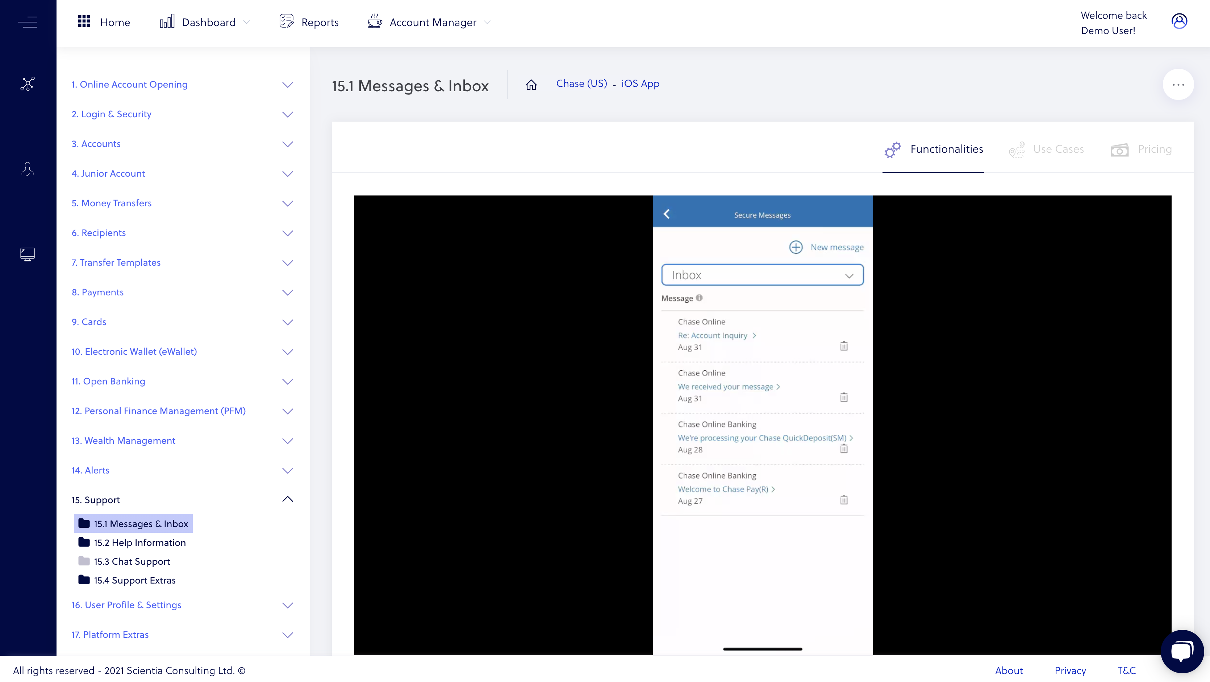
Task: Expand the 5. Money Transfers chevron
Action: (288, 203)
